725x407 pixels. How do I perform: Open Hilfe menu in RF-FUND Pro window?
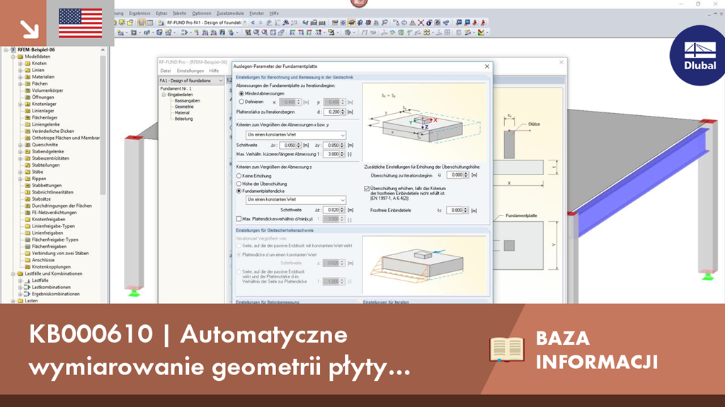pos(214,71)
